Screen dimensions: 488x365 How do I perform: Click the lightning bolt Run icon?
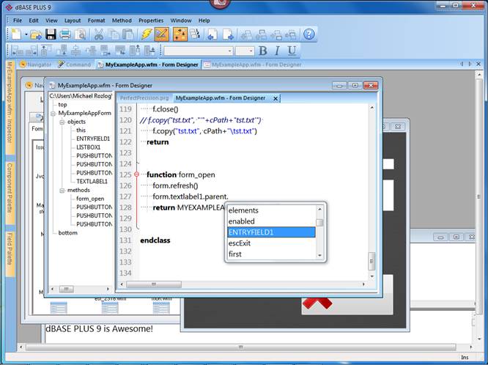(x=146, y=34)
